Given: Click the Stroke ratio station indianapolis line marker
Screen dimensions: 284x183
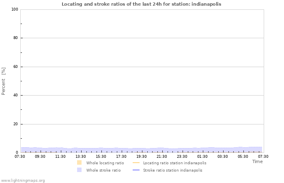Looking at the screenshot, I should tap(136, 170).
